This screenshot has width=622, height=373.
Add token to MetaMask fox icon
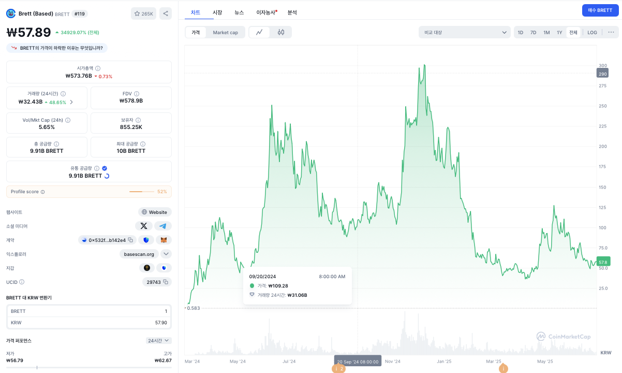[x=164, y=240]
